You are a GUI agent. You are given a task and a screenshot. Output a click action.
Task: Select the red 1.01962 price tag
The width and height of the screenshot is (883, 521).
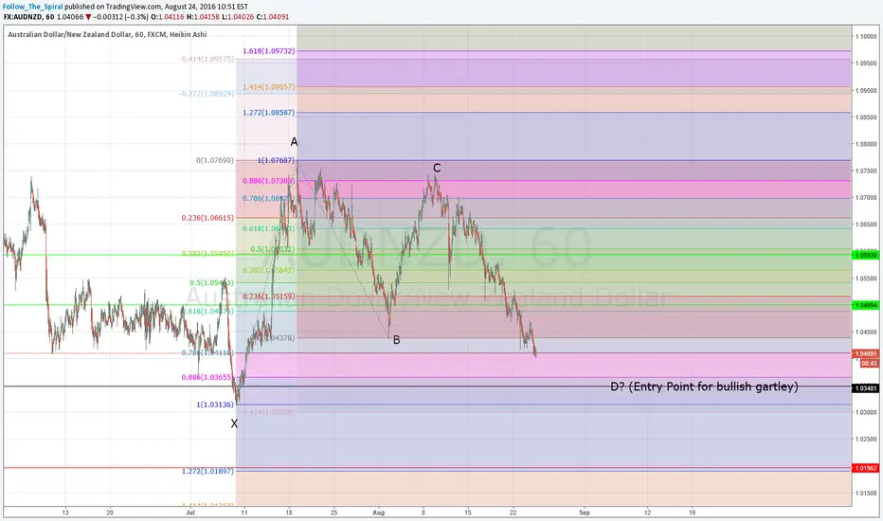[866, 468]
